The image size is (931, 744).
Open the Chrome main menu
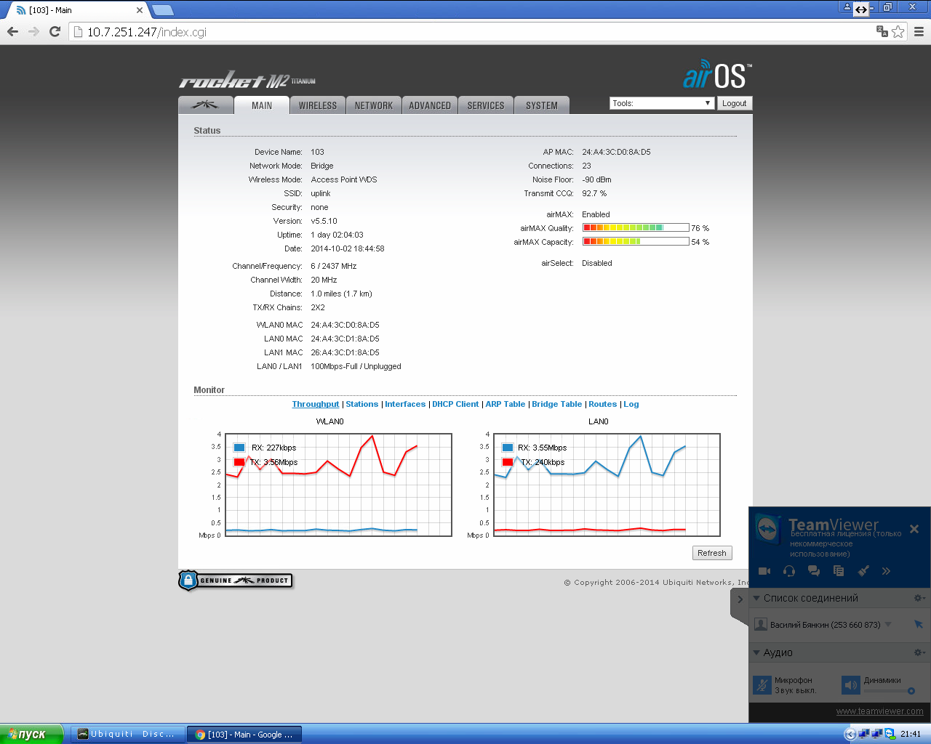919,31
